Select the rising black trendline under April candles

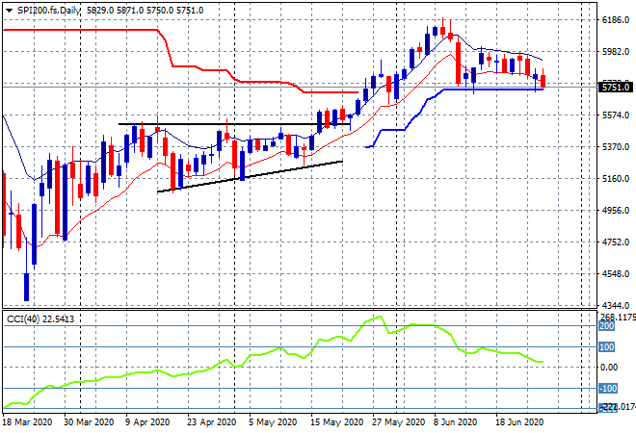(x=250, y=177)
